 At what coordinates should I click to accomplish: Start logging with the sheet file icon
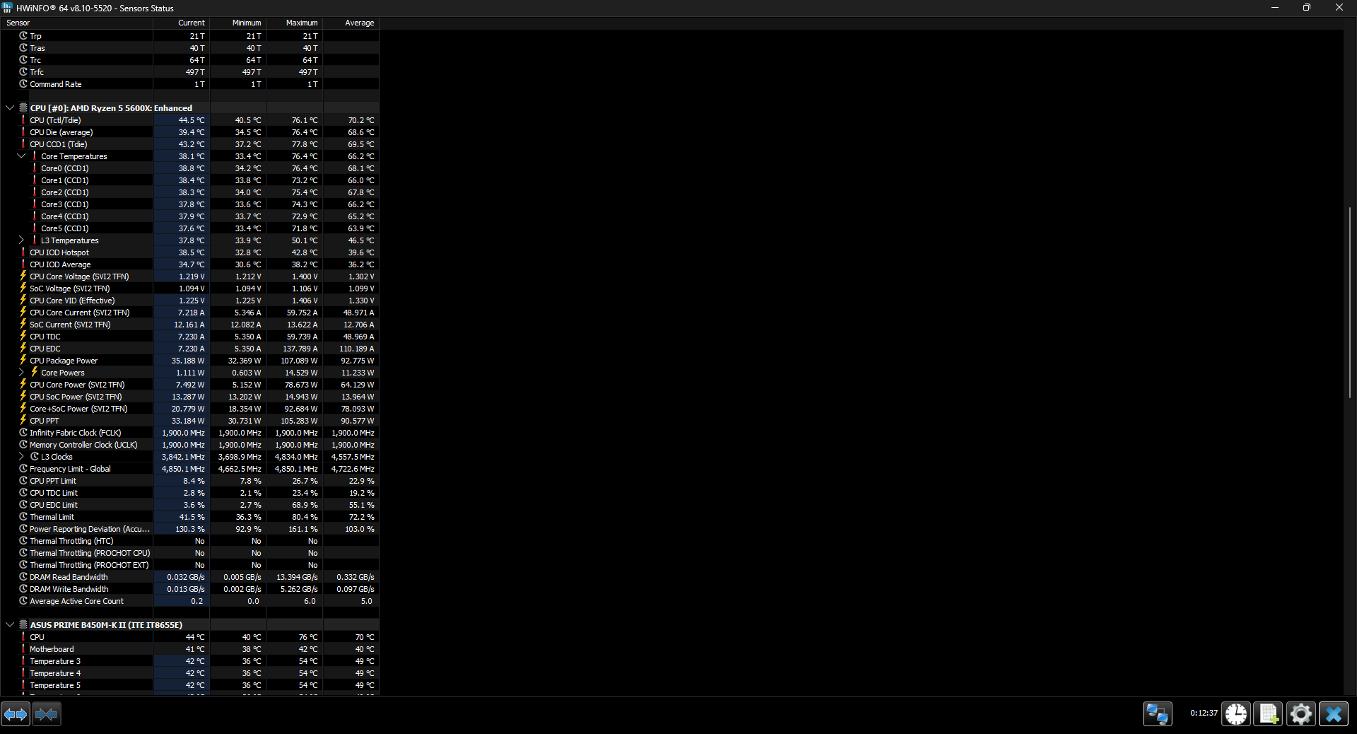click(1269, 714)
